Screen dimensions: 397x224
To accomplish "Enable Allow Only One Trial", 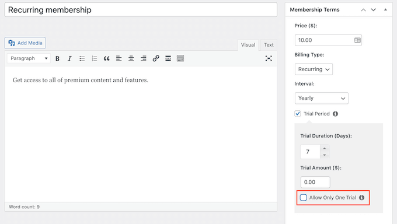I will pos(304,197).
